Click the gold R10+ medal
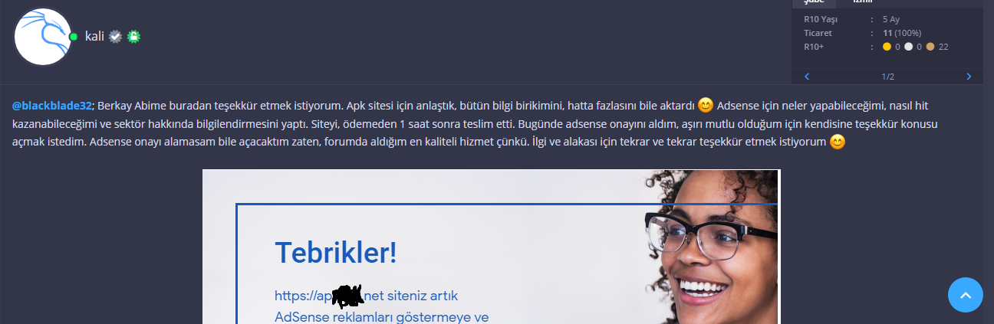Image resolution: width=994 pixels, height=324 pixels. click(x=887, y=47)
